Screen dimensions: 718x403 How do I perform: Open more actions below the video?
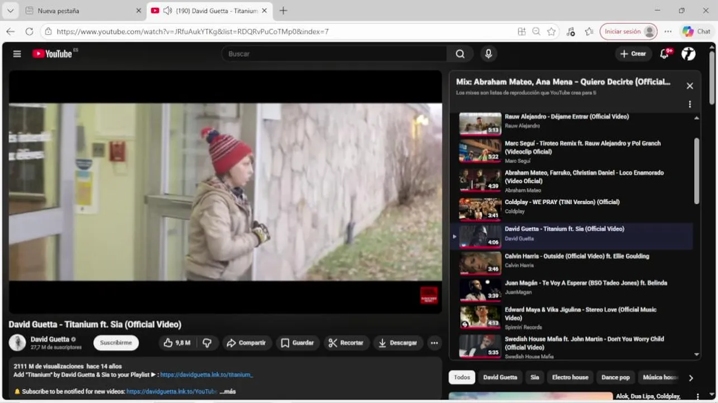tap(434, 343)
